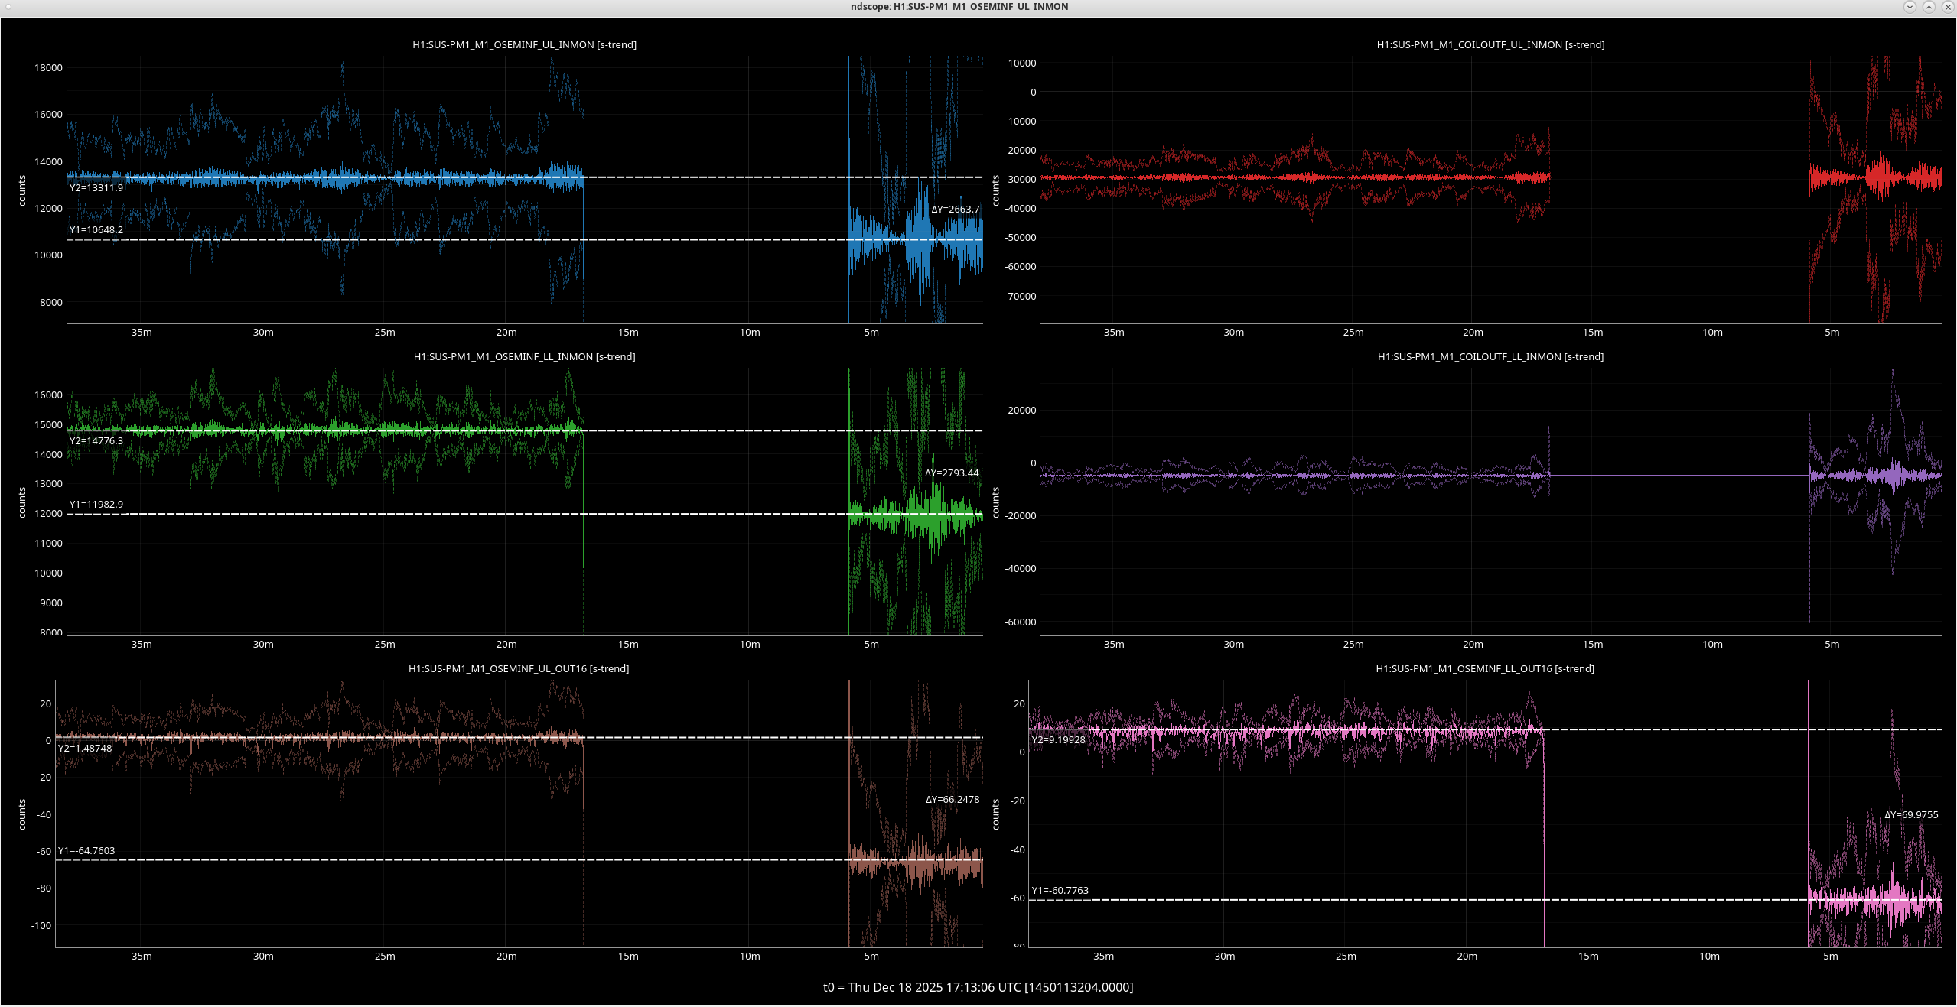Screen dimensions: 1957x1007
Task: Select the Y1=11982.9 cursor label
Action: pos(96,504)
